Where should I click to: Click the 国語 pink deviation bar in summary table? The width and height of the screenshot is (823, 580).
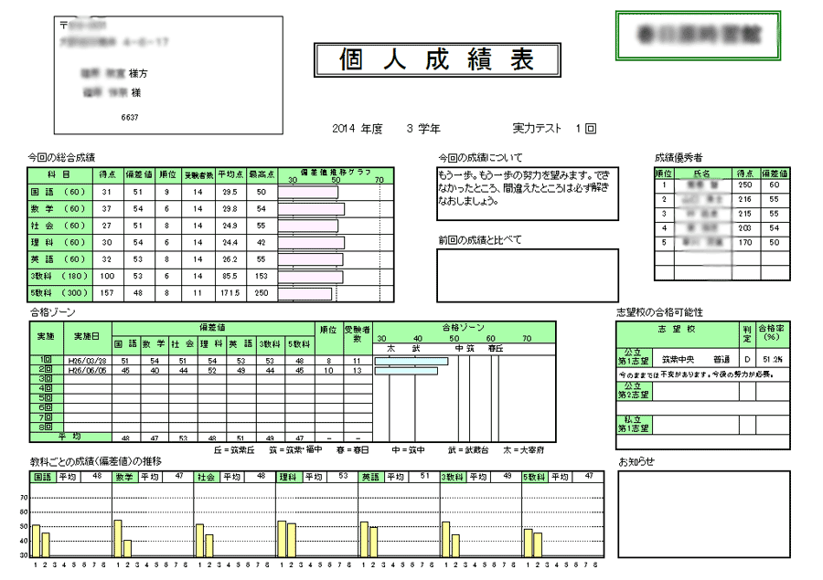pyautogui.click(x=308, y=193)
